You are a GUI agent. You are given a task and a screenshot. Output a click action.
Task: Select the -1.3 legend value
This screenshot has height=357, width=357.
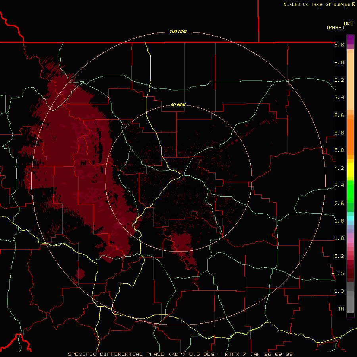(338, 291)
